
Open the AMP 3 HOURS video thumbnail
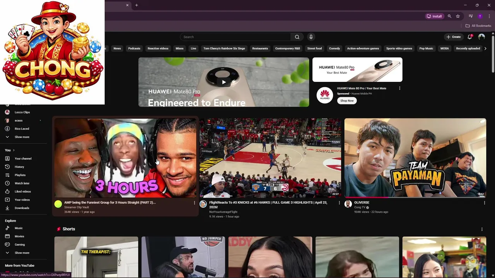pos(125,158)
